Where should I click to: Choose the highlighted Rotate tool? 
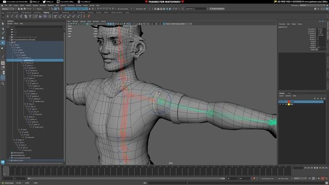[3, 43]
